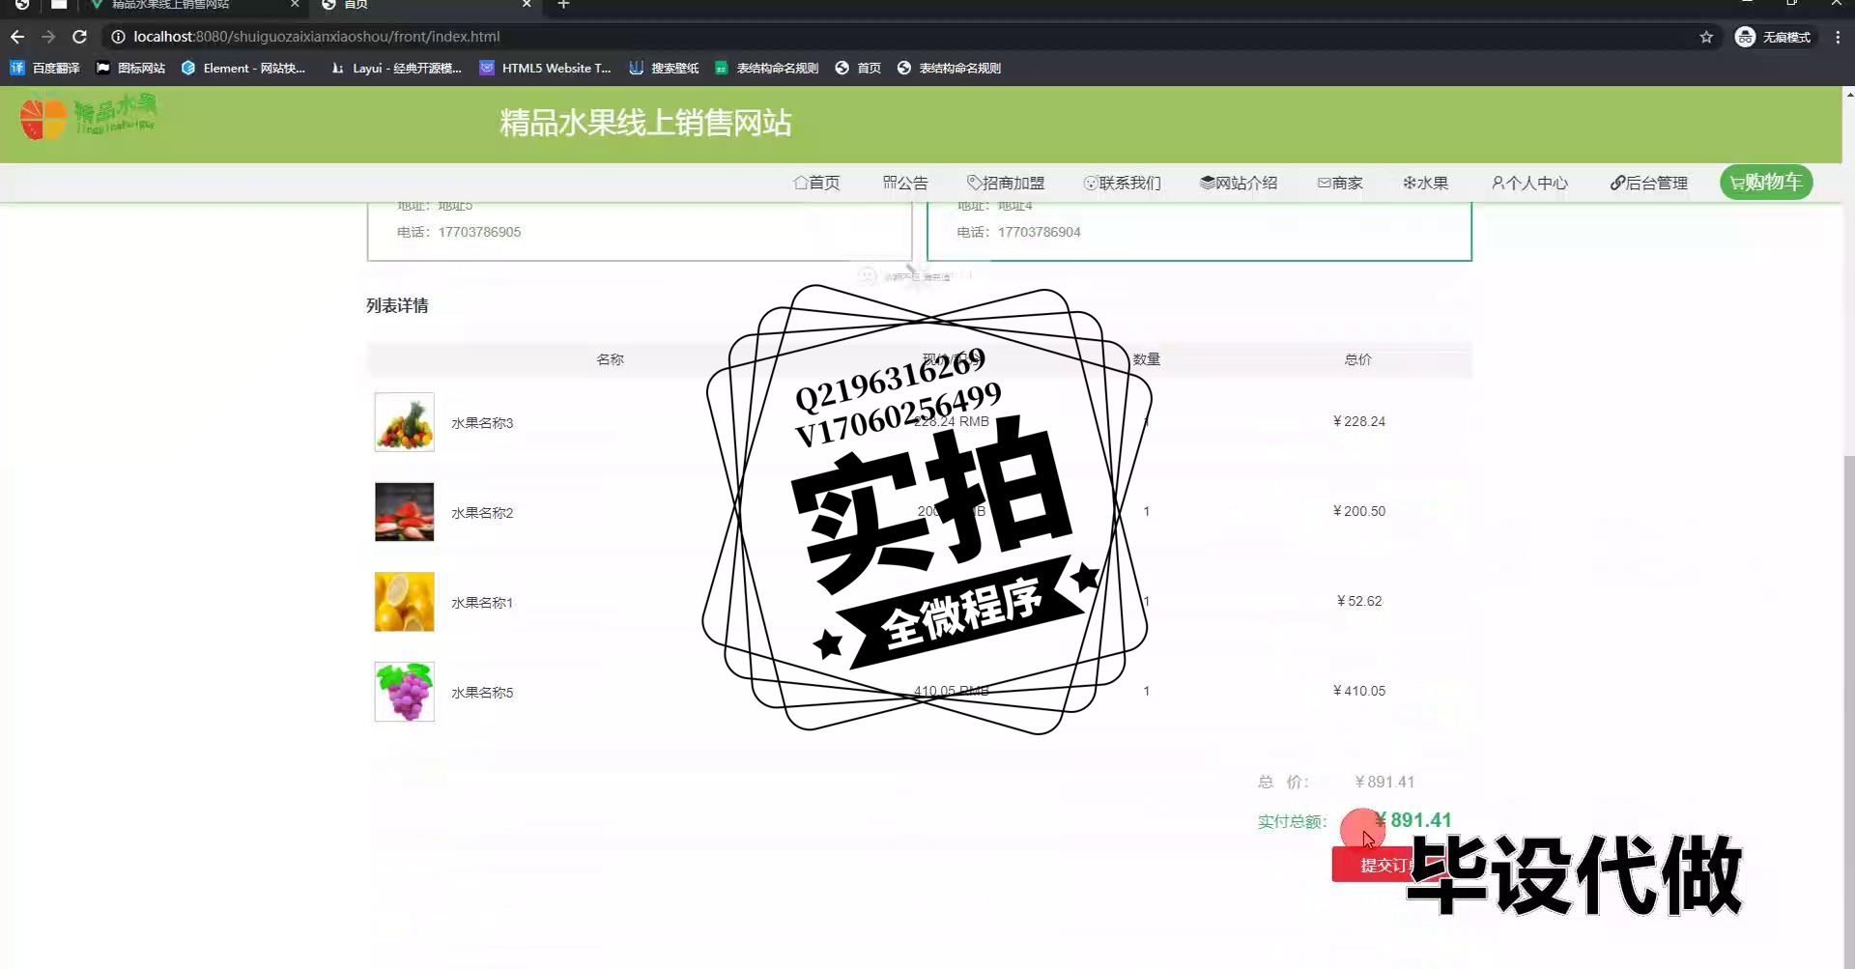
Task: Open 公告 in site navigation
Action: coord(905,183)
